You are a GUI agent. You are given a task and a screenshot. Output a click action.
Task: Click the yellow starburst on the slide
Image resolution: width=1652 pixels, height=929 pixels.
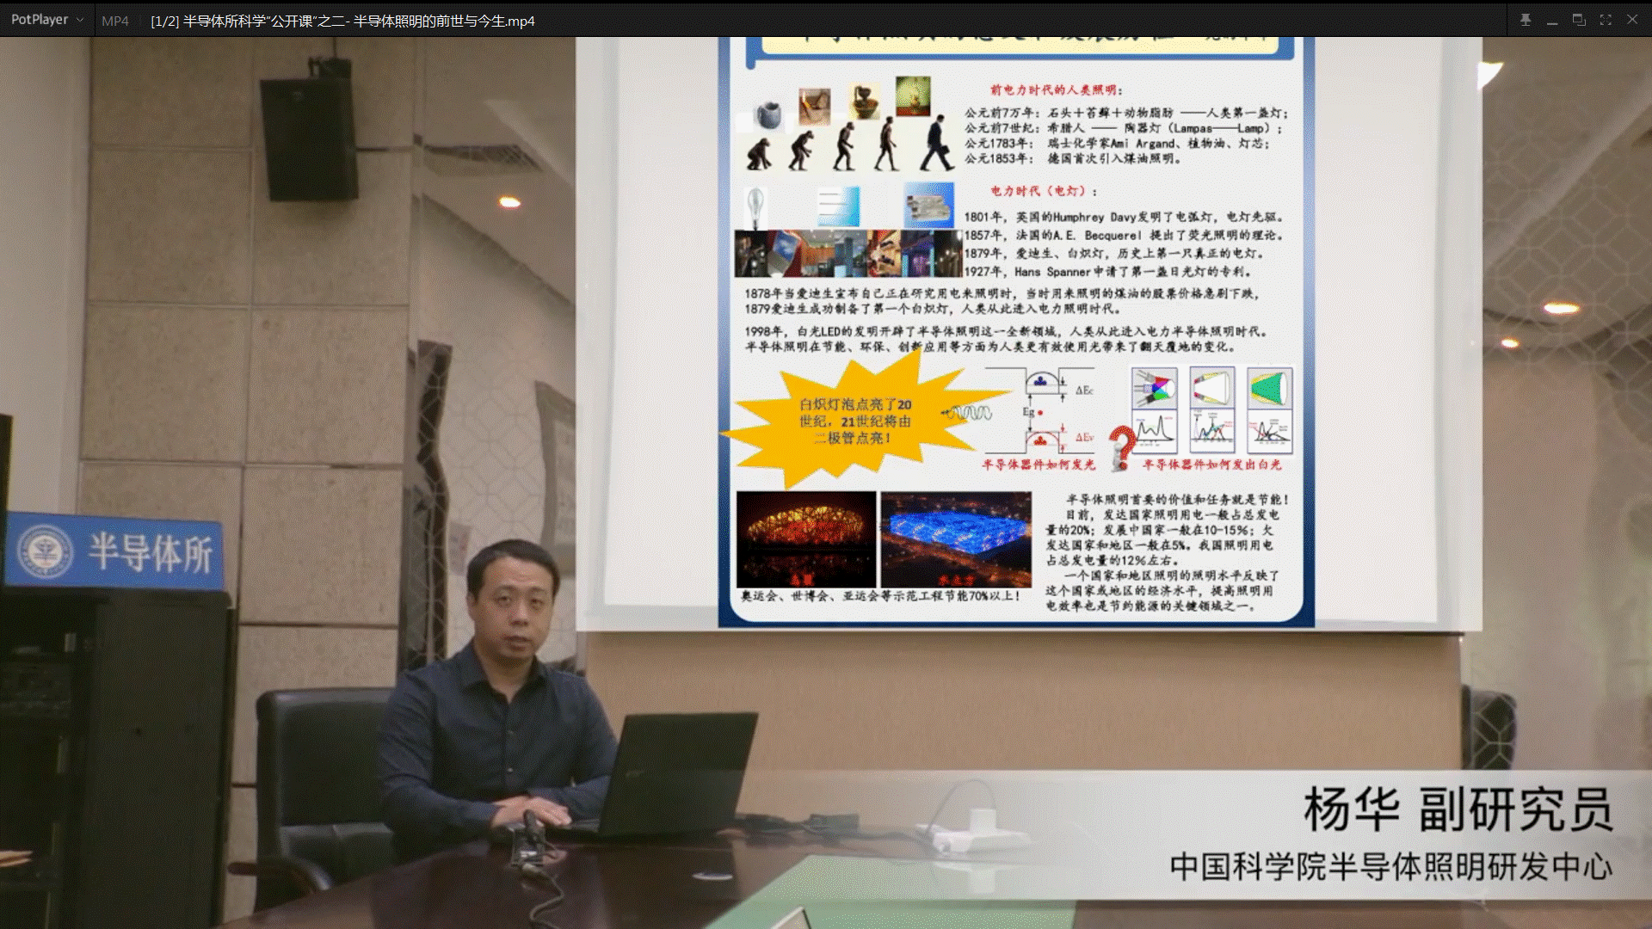(x=854, y=421)
